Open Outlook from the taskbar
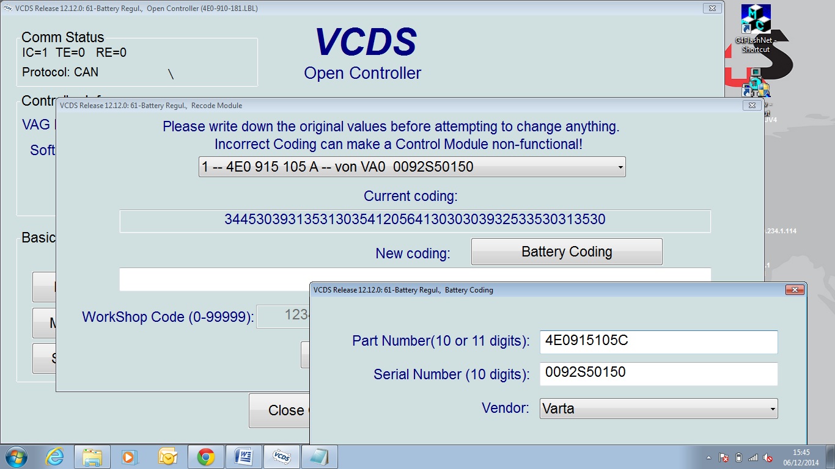 pyautogui.click(x=167, y=457)
